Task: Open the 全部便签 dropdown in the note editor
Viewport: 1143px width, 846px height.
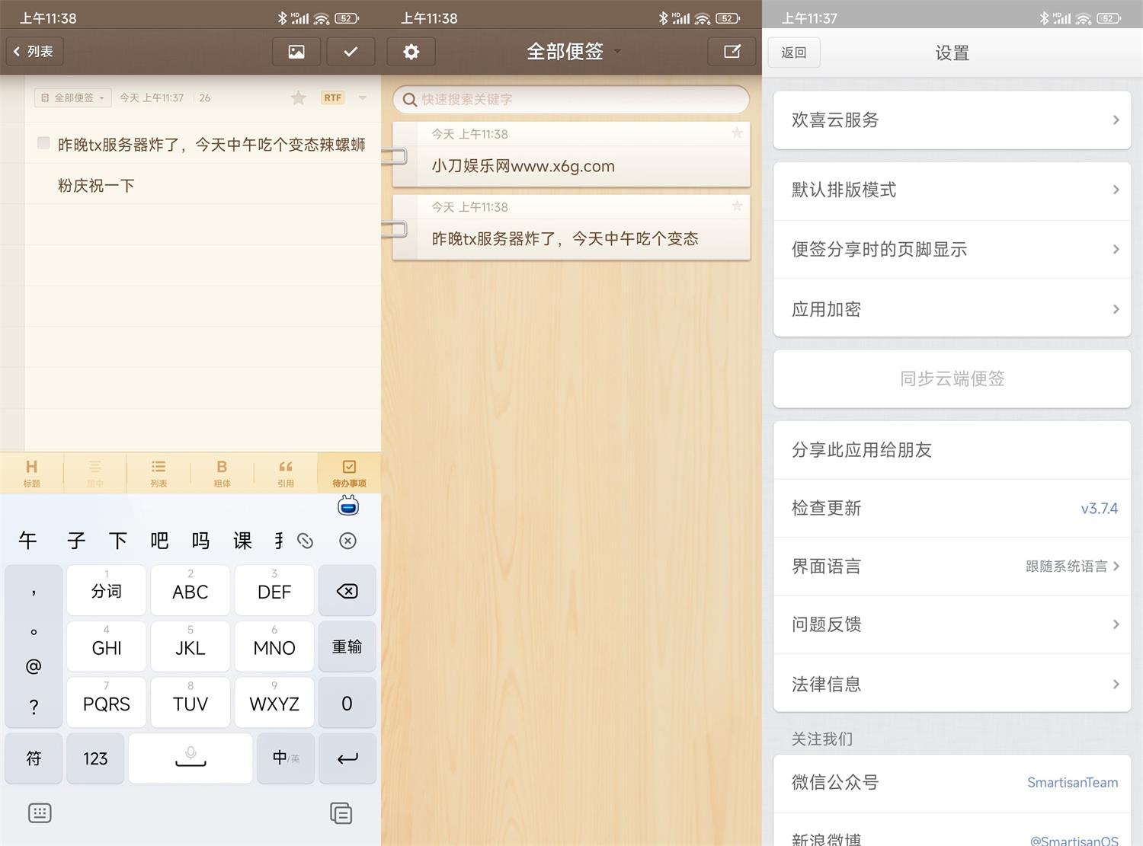Action: (72, 97)
